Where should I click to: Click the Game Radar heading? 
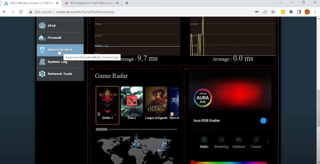111,76
